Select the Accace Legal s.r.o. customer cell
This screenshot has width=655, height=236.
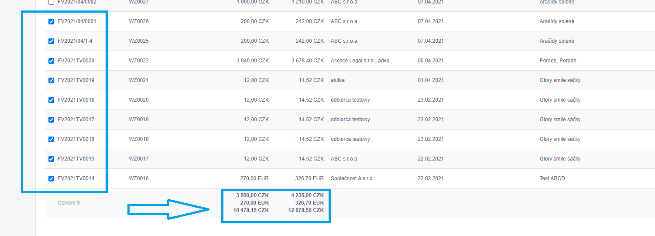point(361,61)
